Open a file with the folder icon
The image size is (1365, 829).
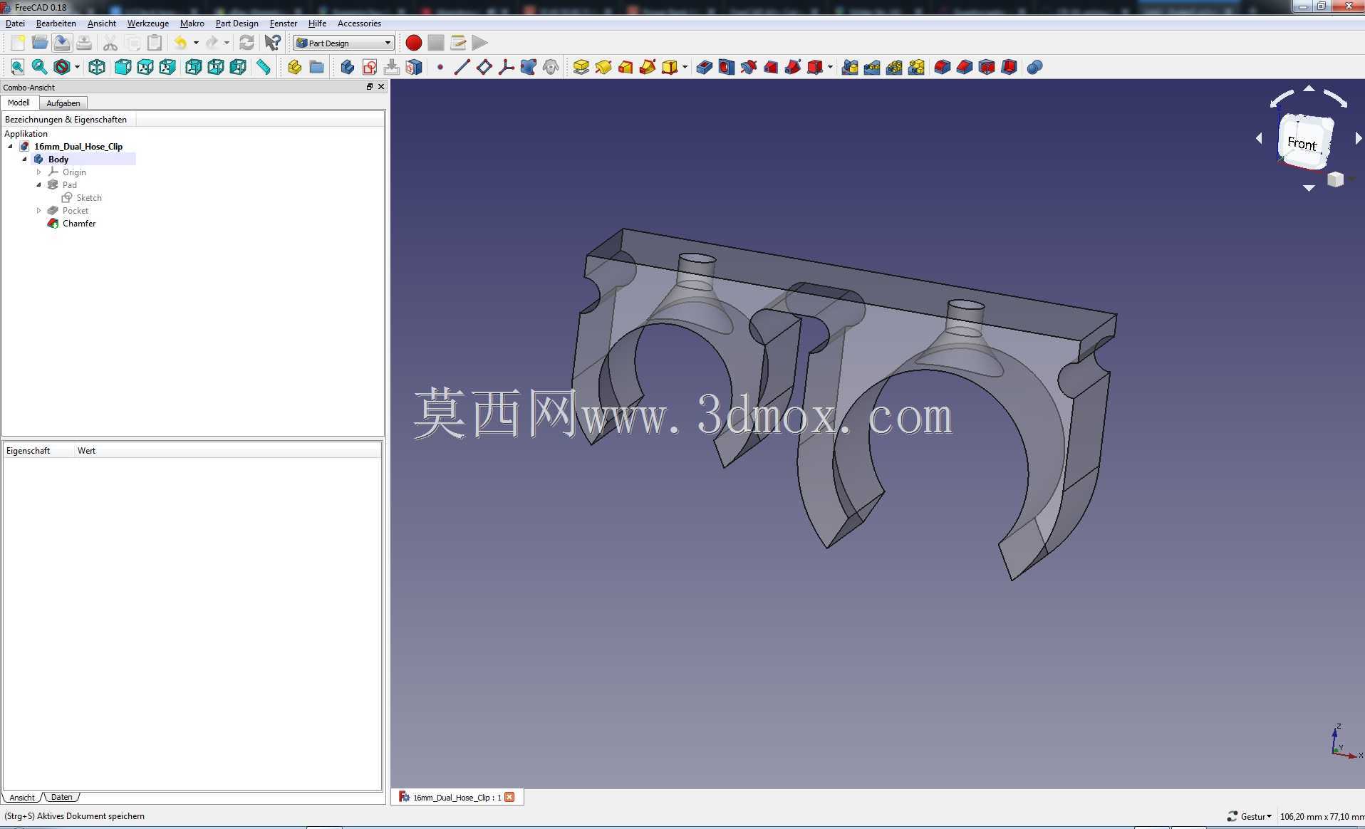pos(40,43)
